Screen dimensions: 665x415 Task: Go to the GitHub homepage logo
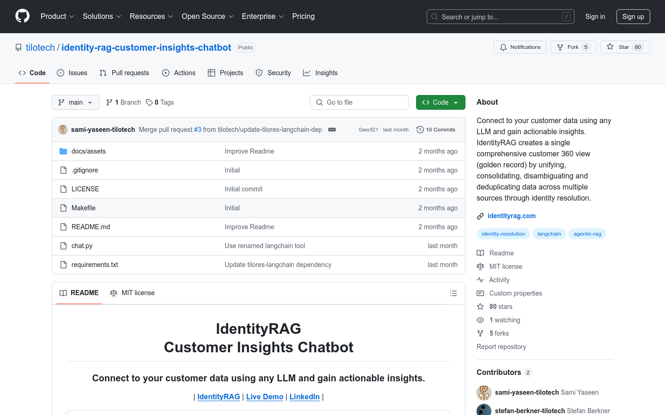pos(22,16)
